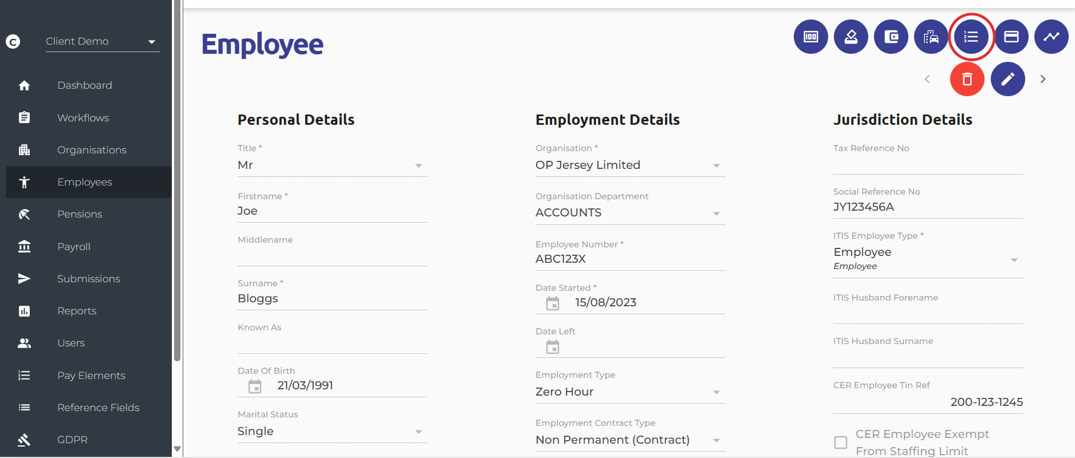
Task: Click the Organisations building icon
Action: coord(24,150)
